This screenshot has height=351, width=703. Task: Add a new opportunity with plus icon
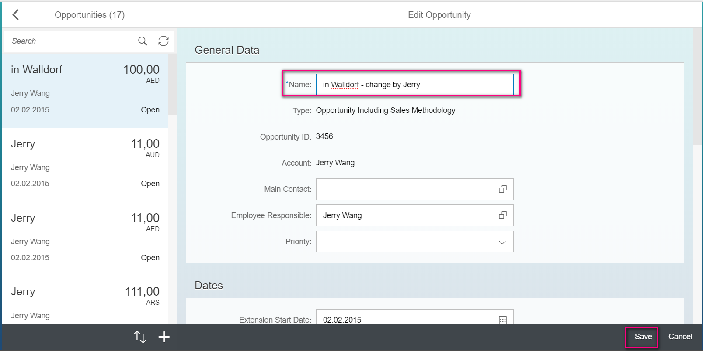[164, 337]
